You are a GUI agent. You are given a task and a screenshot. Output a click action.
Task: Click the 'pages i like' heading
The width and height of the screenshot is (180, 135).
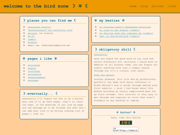(x=40, y=59)
